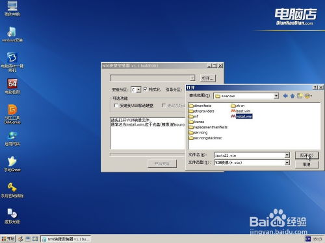Expand the 查找范围 sources dropdown

pyautogui.click(x=276, y=96)
